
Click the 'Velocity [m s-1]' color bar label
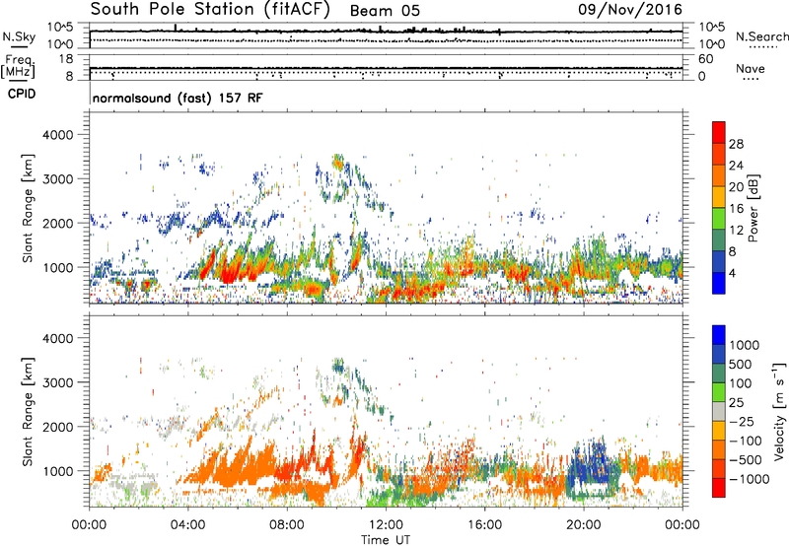(779, 411)
